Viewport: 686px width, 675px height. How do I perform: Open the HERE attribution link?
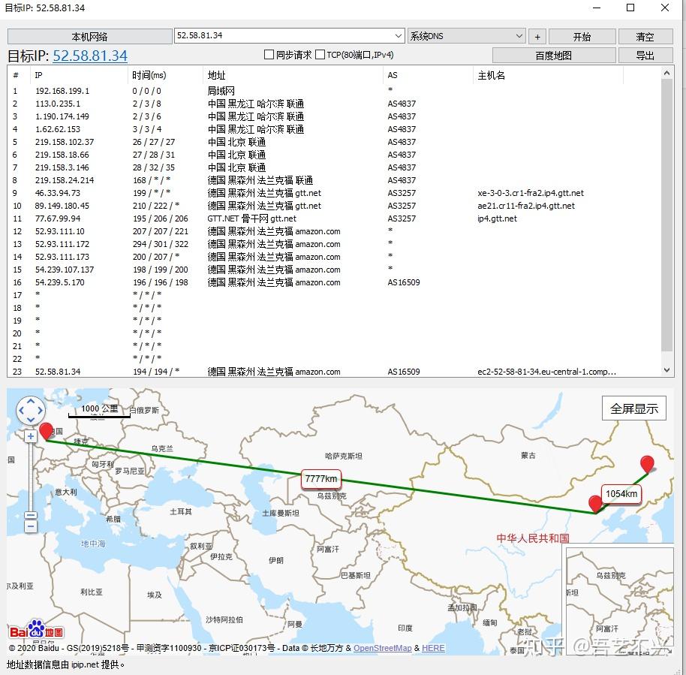tap(433, 648)
